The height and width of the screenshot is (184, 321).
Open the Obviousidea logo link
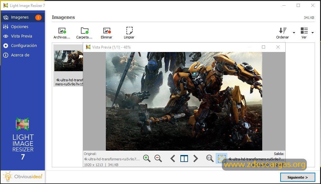click(22, 176)
